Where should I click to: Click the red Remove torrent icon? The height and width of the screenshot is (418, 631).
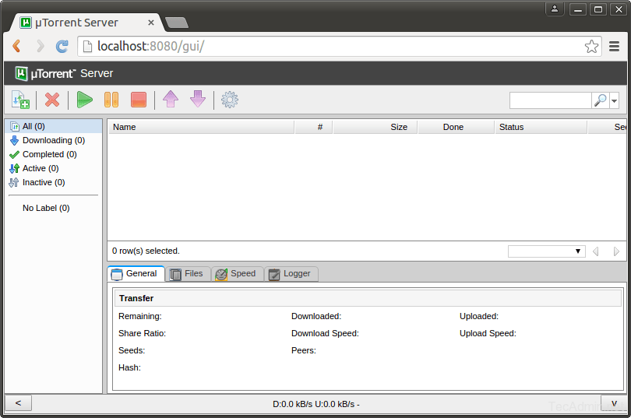tap(52, 100)
